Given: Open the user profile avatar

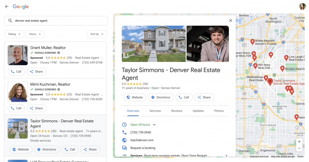Looking at the screenshot, I should coord(302,6).
